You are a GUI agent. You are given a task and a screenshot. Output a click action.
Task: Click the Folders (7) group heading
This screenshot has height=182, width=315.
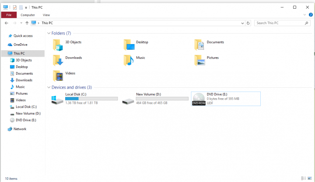(x=61, y=33)
